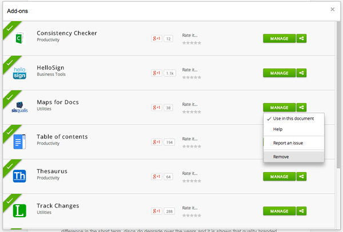Screen dimensions: 343x232
Task: Rate Table of contents using its stars
Action: (192, 146)
